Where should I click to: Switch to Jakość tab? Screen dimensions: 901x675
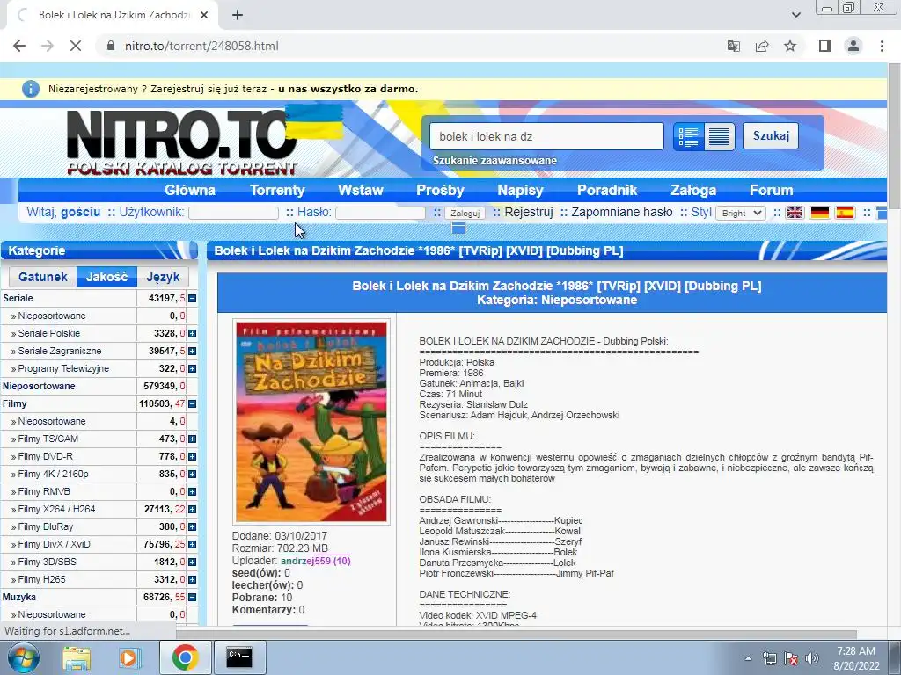(x=106, y=277)
